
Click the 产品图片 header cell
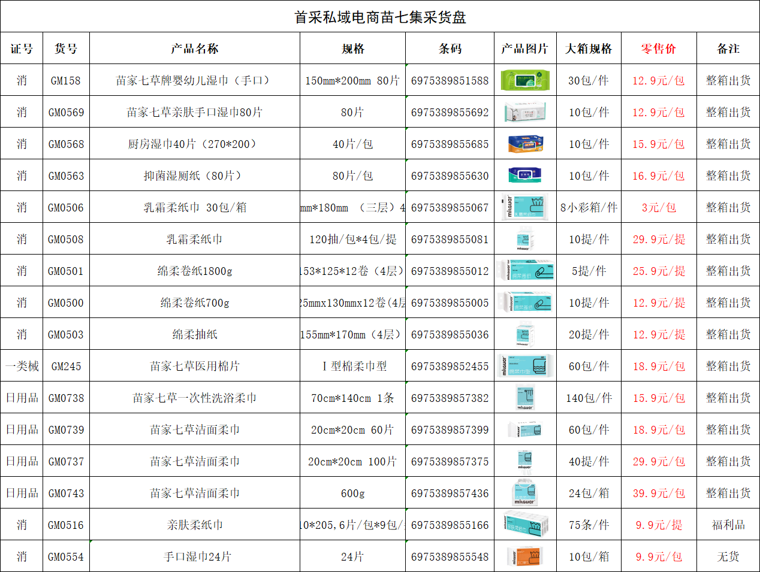tap(525, 48)
